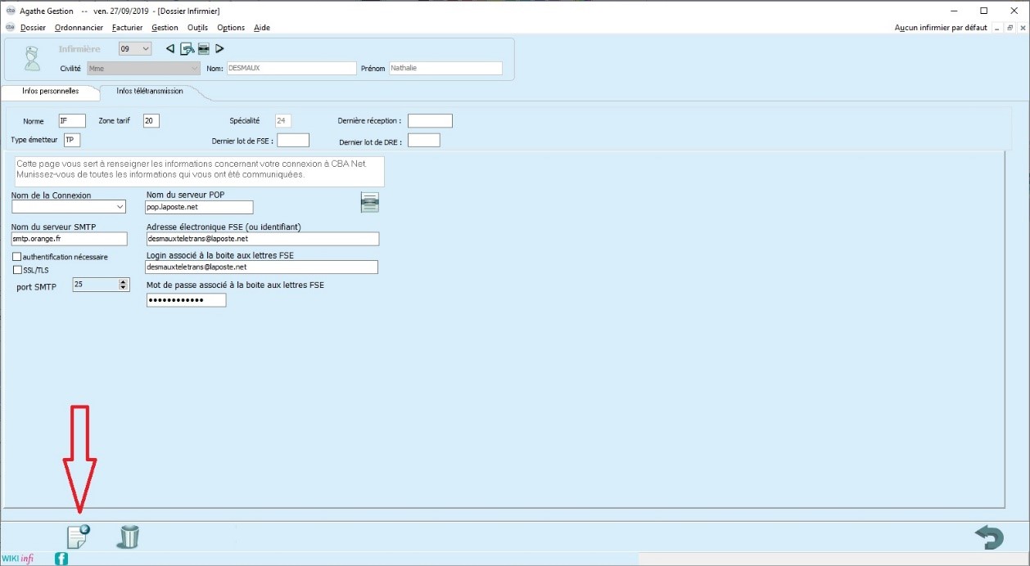Go to previous nurse with left arrow
Image resolution: width=1030 pixels, height=566 pixels.
coord(170,49)
